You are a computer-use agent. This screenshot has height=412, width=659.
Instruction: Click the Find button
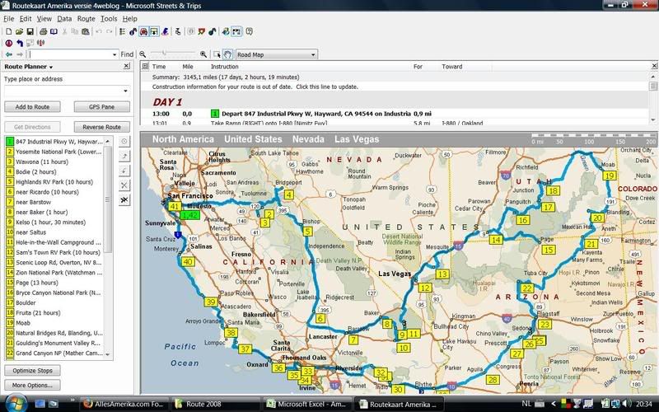coord(127,54)
